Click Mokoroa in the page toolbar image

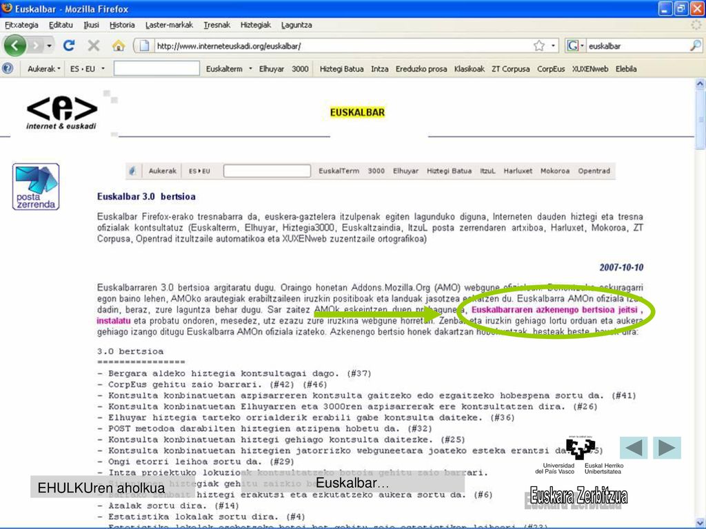tap(555, 171)
